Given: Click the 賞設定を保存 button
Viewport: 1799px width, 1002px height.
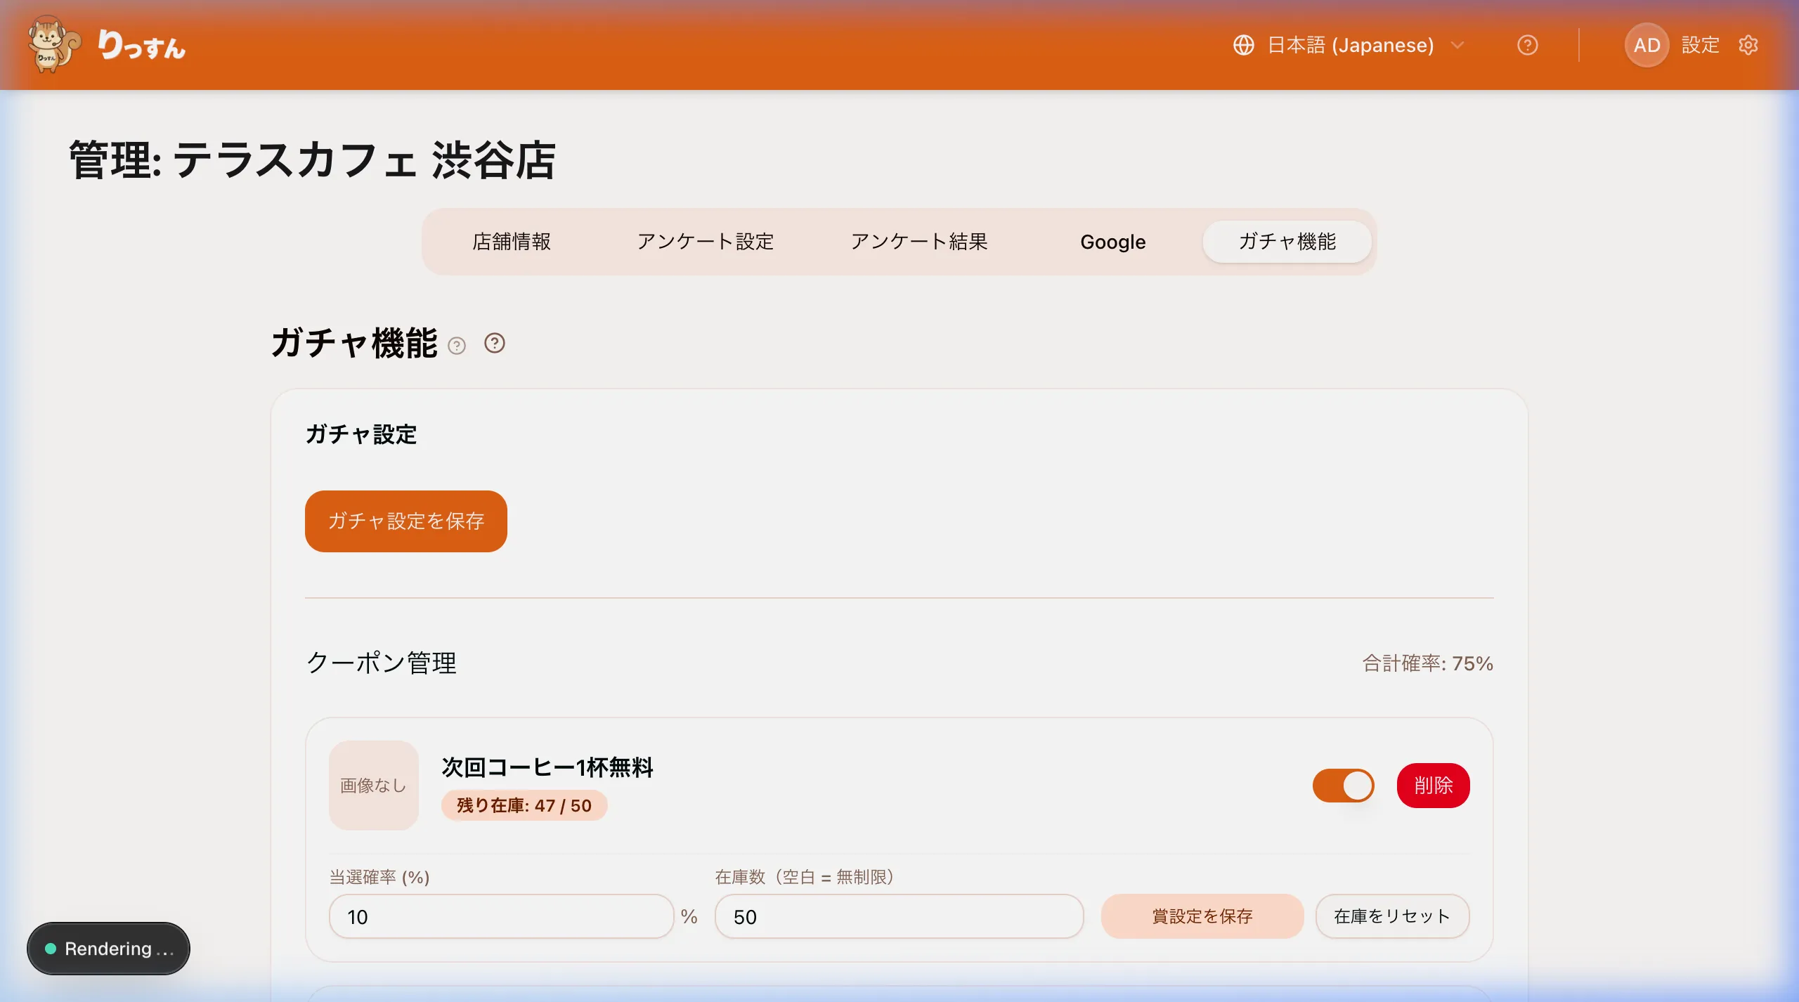Looking at the screenshot, I should coord(1202,916).
